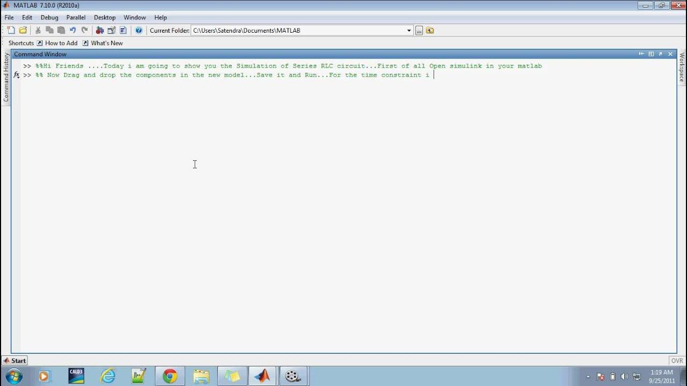Click the Shortcuts label
The image size is (687, 386).
tap(21, 43)
